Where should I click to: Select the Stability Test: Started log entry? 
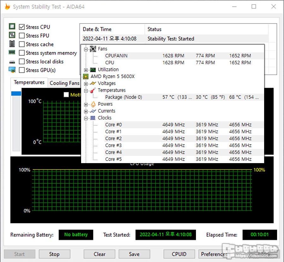pyautogui.click(x=175, y=39)
